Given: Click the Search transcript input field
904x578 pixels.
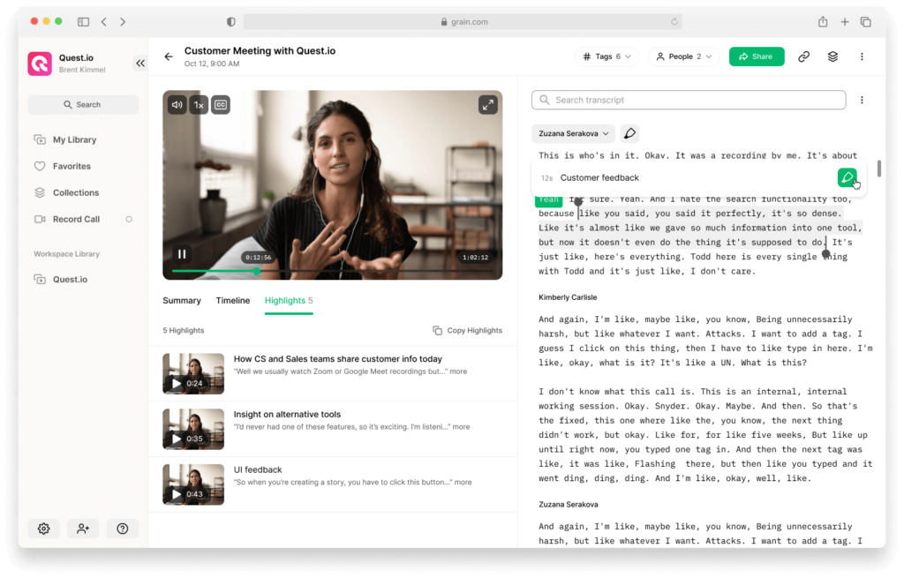Looking at the screenshot, I should pyautogui.click(x=689, y=100).
